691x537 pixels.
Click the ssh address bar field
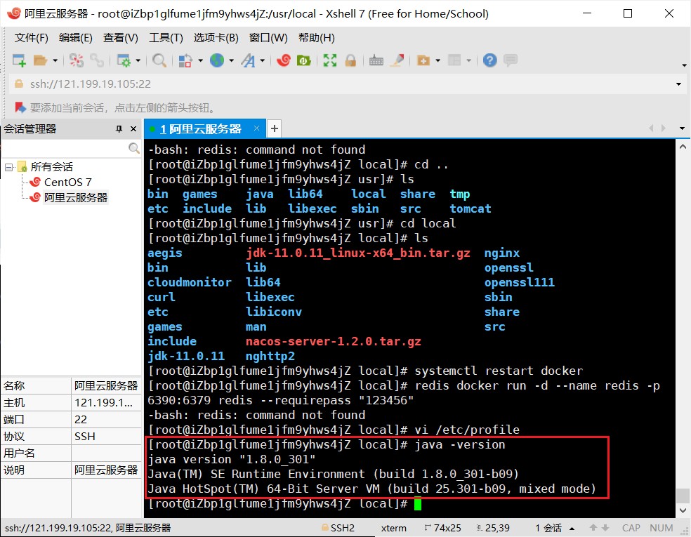click(x=343, y=84)
